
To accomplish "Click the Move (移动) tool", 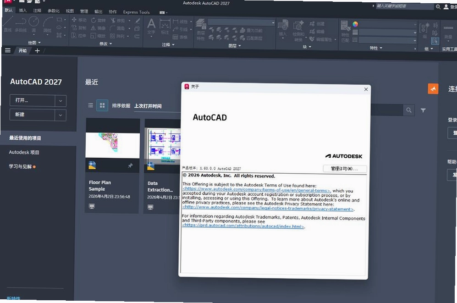I will tap(79, 20).
